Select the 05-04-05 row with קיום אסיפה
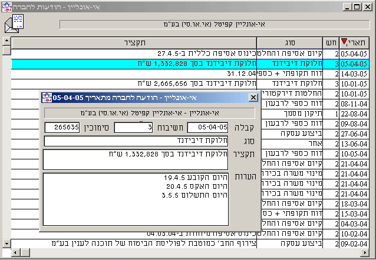Image resolution: width=376 pixels, height=260 pixels. click(190, 54)
